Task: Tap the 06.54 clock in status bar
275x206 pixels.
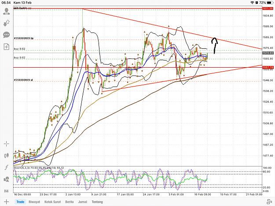Action: click(x=6, y=3)
